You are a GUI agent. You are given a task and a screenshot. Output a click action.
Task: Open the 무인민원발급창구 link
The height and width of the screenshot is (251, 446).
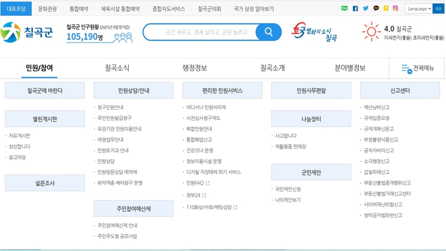114,118
